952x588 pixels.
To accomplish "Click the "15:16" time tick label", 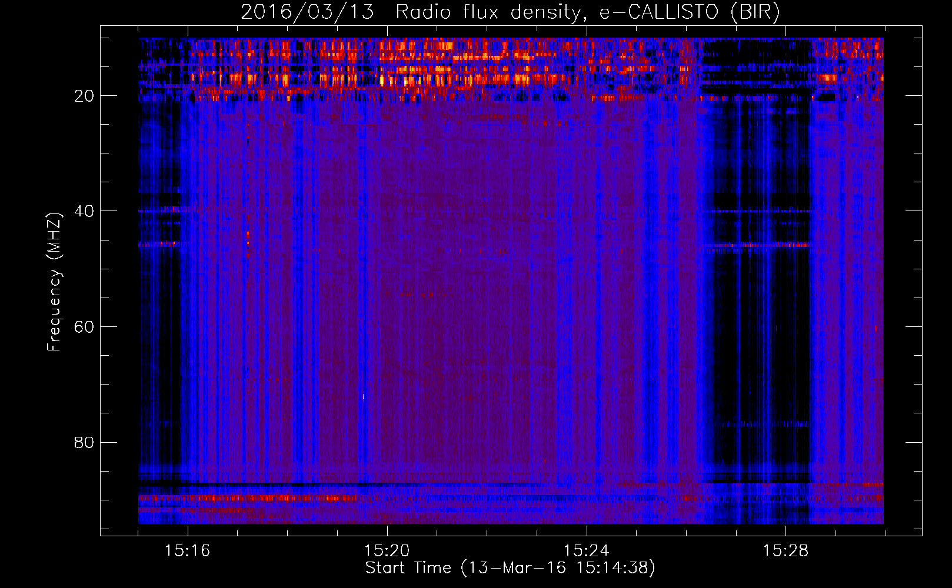I will coord(188,551).
